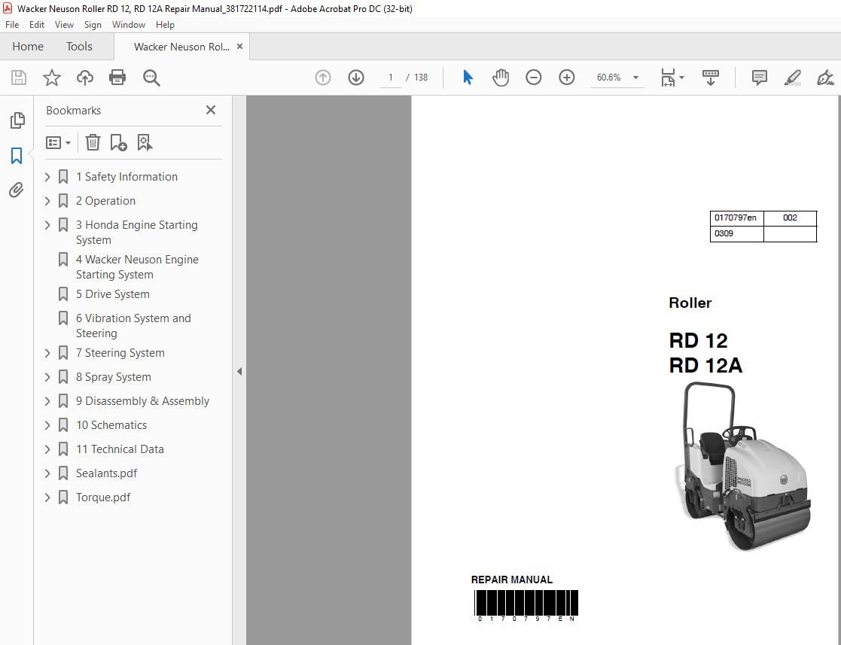The image size is (841, 645).
Task: Go to the next page with down arrow
Action: pos(356,78)
